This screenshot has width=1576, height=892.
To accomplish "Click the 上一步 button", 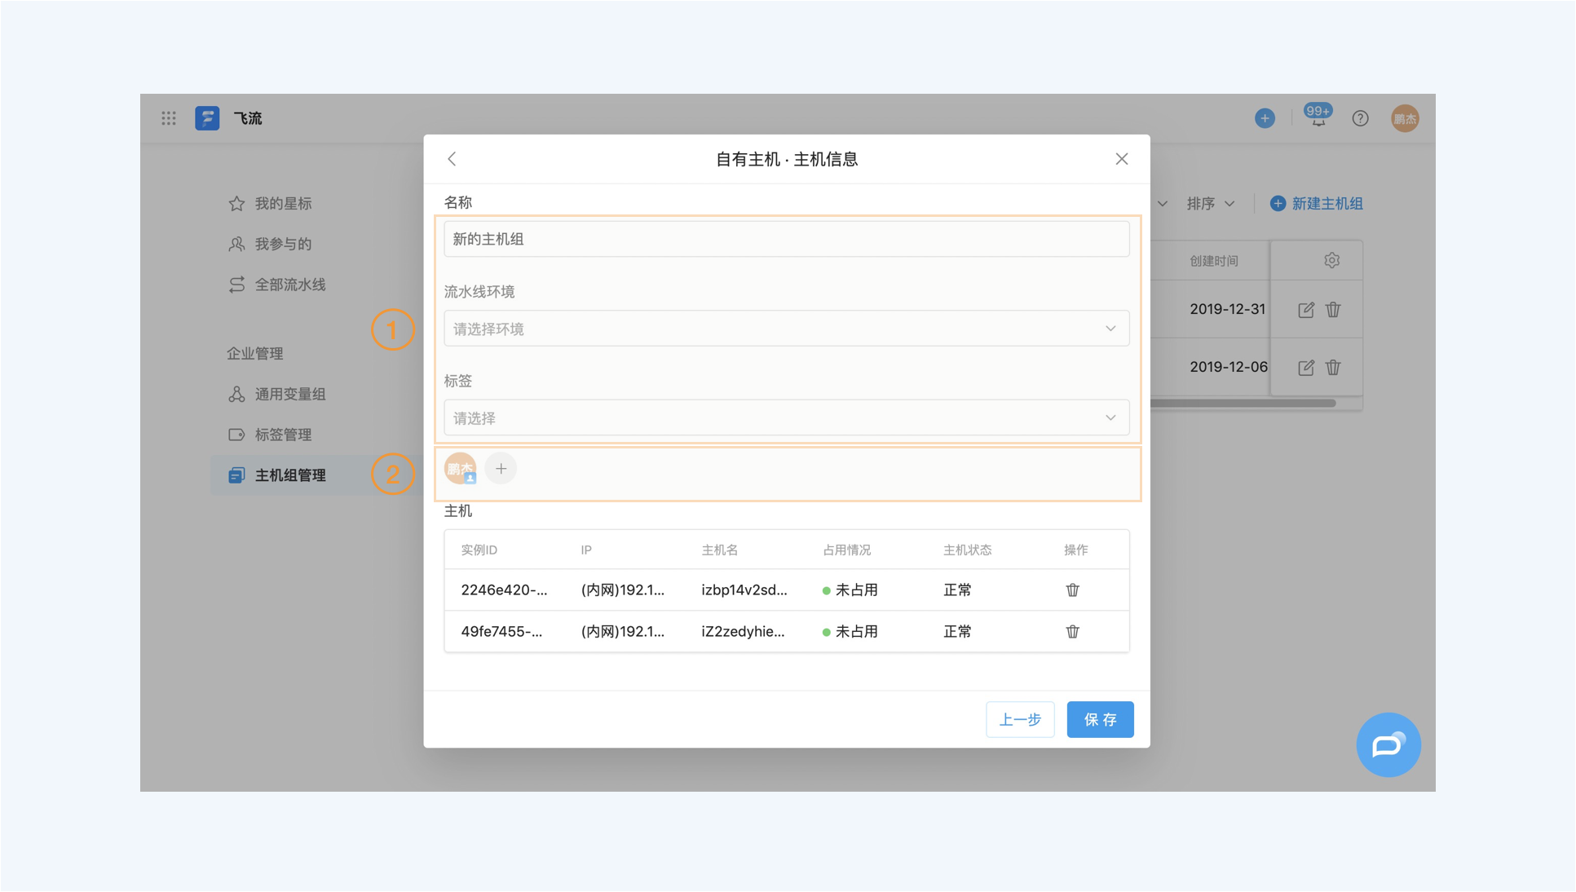I will pyautogui.click(x=1020, y=719).
